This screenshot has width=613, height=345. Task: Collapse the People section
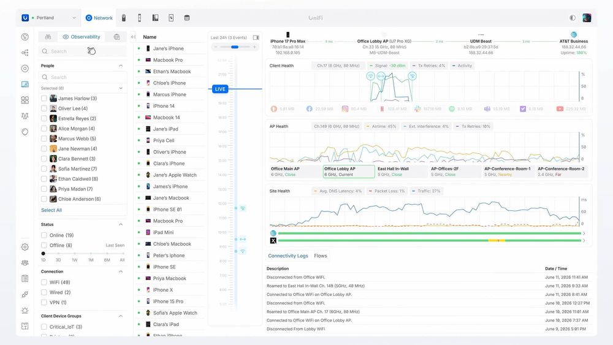tap(121, 66)
